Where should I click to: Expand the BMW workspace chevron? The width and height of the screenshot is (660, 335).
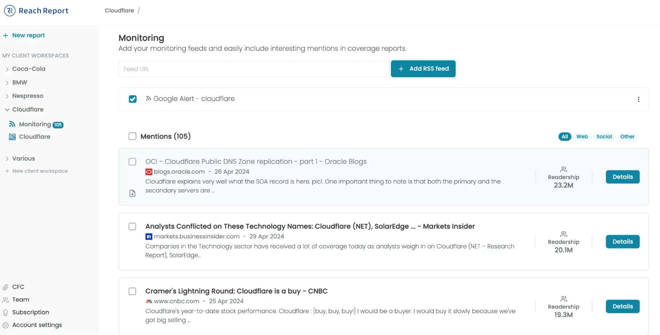pyautogui.click(x=7, y=83)
